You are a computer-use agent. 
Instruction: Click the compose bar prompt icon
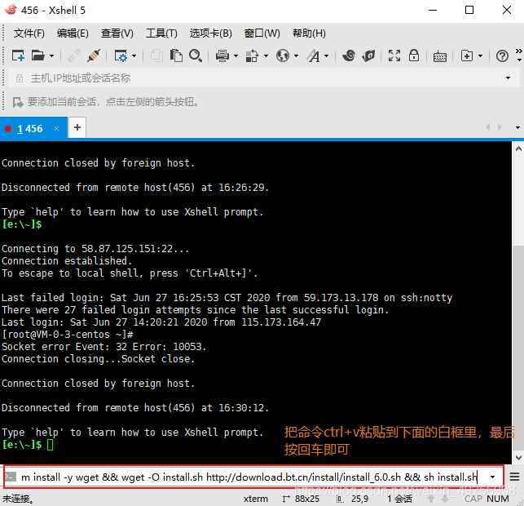point(11,477)
